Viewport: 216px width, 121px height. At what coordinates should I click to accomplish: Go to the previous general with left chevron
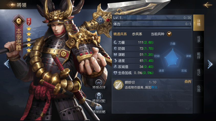(7, 64)
